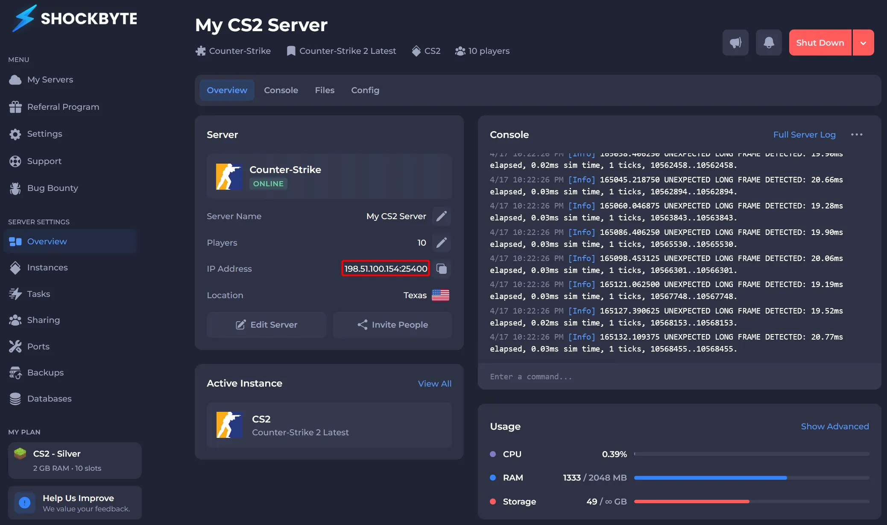Image resolution: width=887 pixels, height=525 pixels.
Task: Click the Invite People button
Action: pyautogui.click(x=392, y=325)
